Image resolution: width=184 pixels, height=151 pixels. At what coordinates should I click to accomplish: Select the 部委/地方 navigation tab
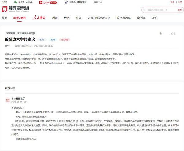pyautogui.click(x=20, y=18)
